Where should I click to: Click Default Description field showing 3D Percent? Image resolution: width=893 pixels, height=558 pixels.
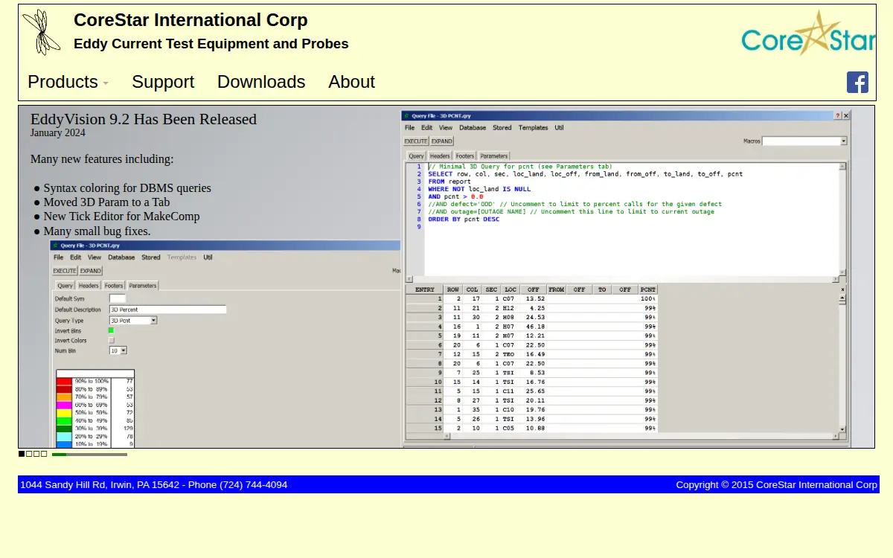[167, 310]
